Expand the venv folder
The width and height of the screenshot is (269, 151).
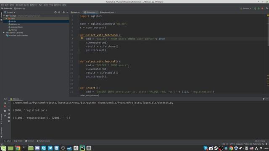tap(6, 18)
